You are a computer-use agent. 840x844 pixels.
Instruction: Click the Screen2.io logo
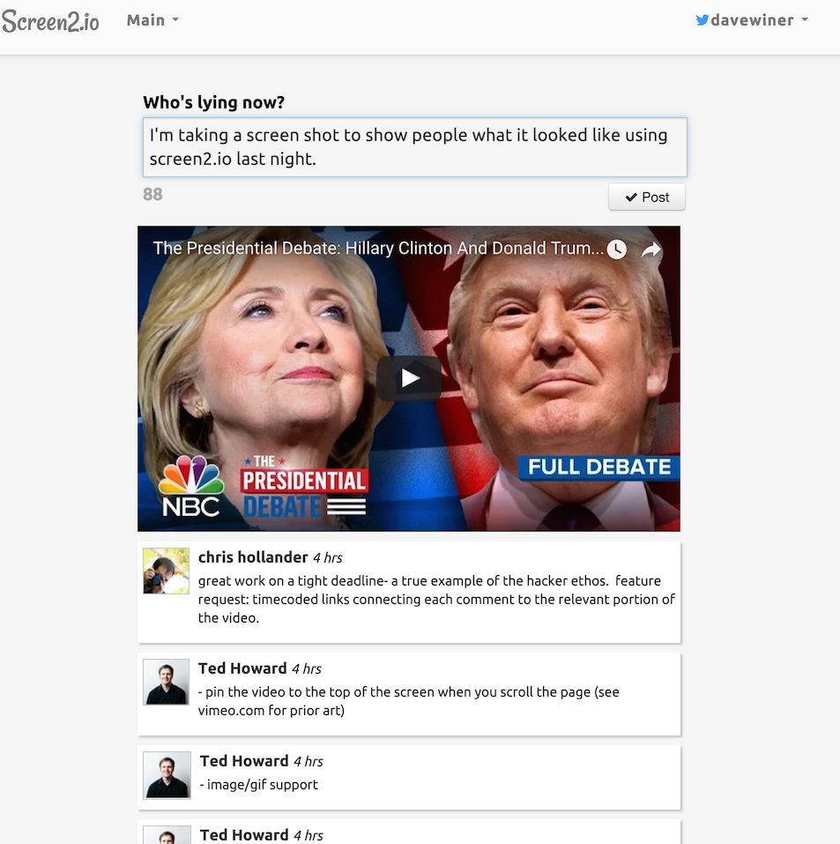click(x=50, y=21)
